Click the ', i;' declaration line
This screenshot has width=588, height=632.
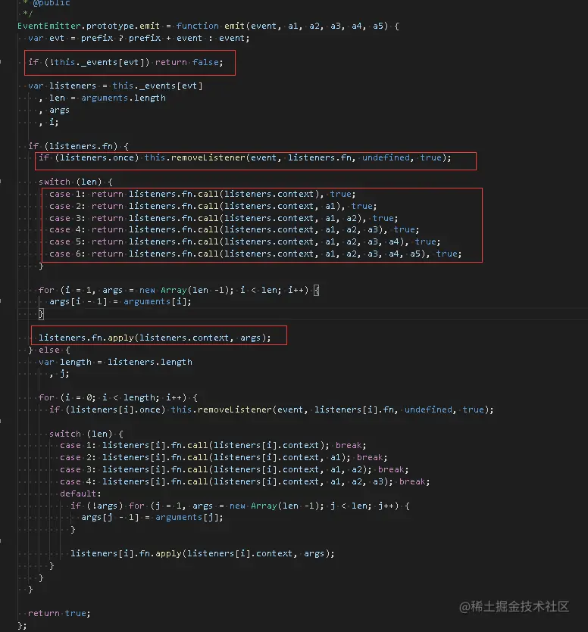coord(48,122)
